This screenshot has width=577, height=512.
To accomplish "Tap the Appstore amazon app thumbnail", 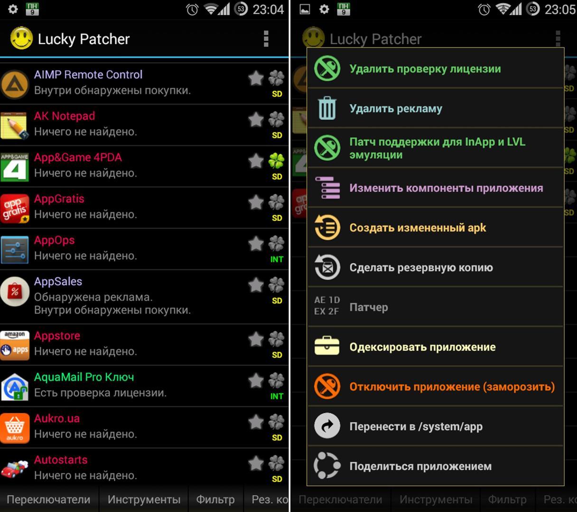I will pos(15,345).
